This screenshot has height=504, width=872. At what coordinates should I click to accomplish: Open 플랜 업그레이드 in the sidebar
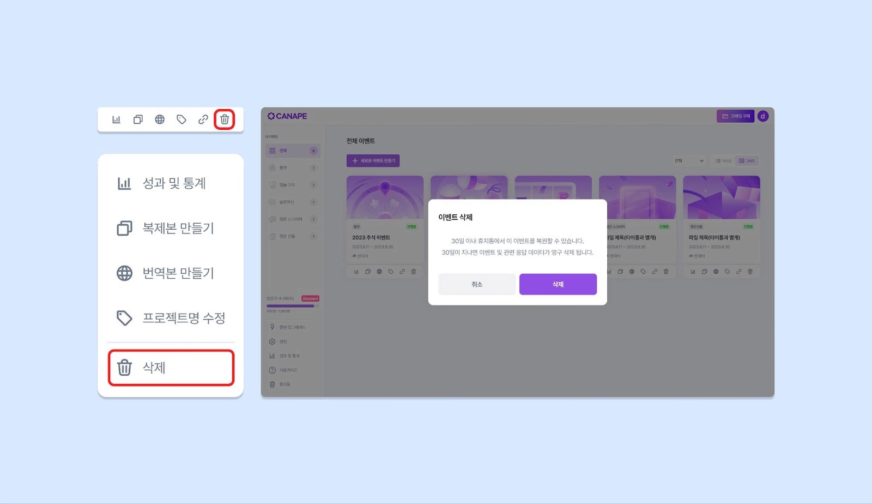(x=288, y=327)
